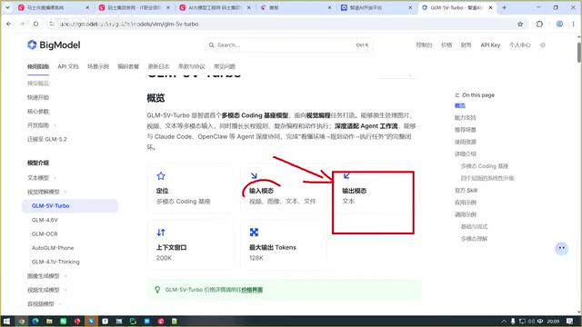Jump to 官方 Skill in On this page
This screenshot has width=582, height=327.
pyautogui.click(x=466, y=190)
